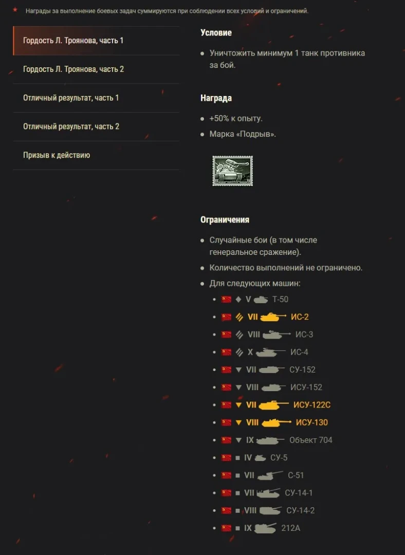
Task: Switch to "Гордость Л. Троянова, часть 2" tab
Action: (73, 69)
